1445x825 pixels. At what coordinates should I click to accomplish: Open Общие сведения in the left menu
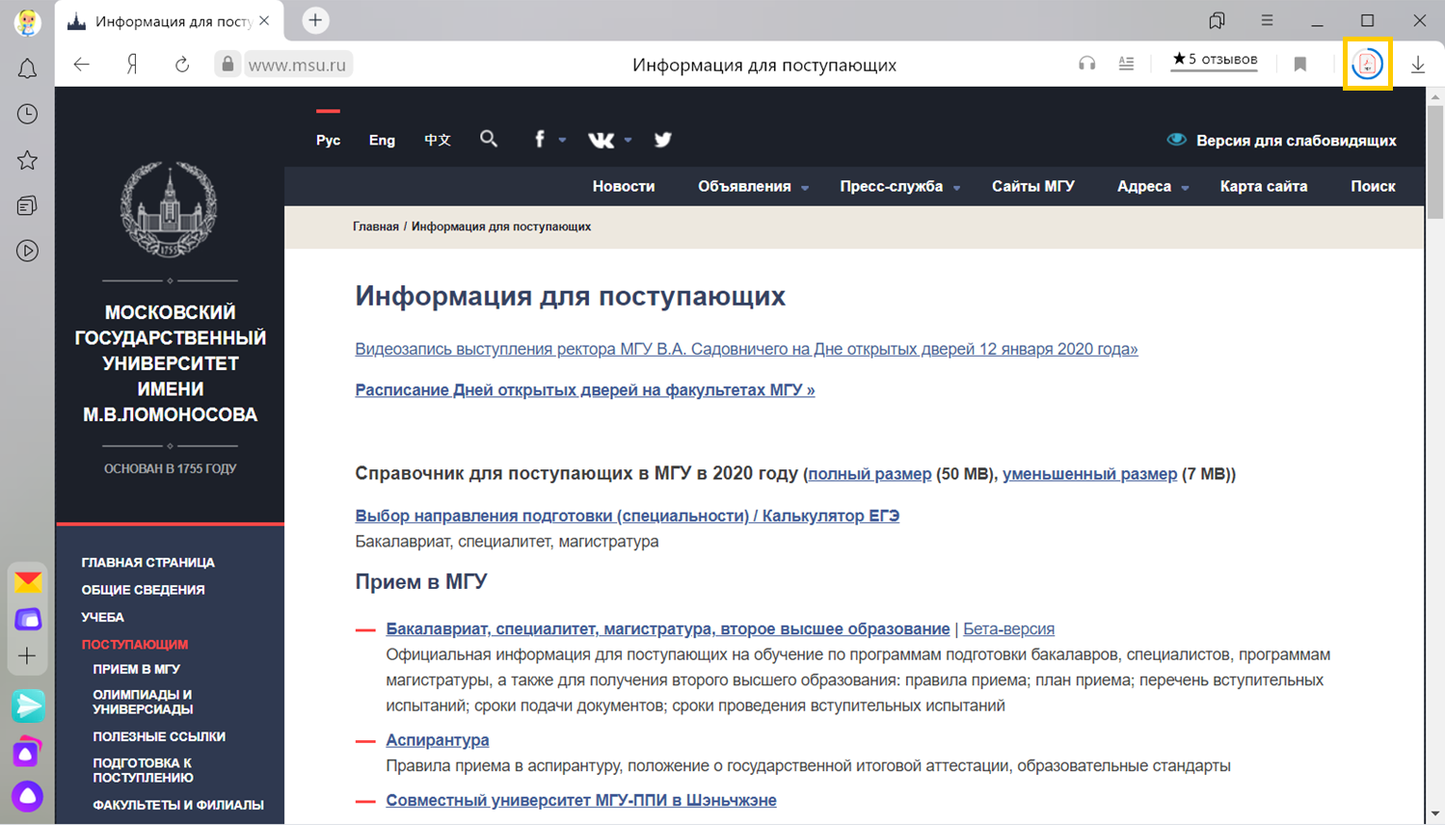(143, 590)
